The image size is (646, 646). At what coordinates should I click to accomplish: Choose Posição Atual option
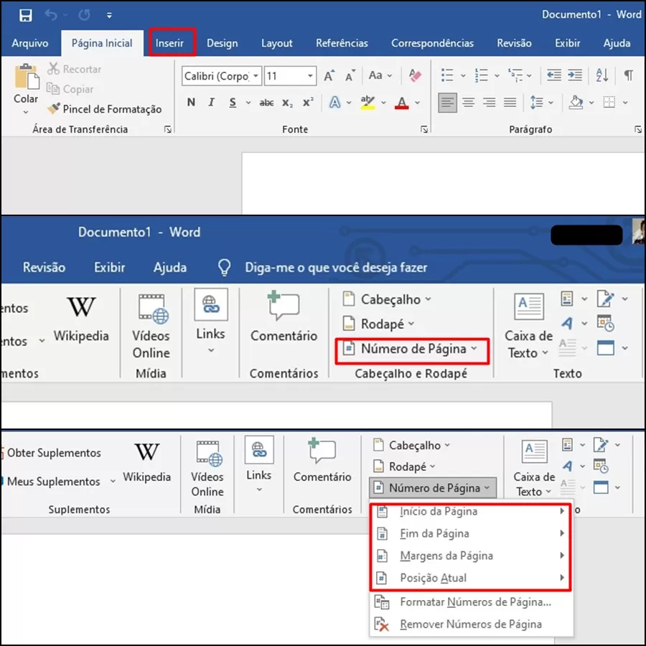point(470,578)
